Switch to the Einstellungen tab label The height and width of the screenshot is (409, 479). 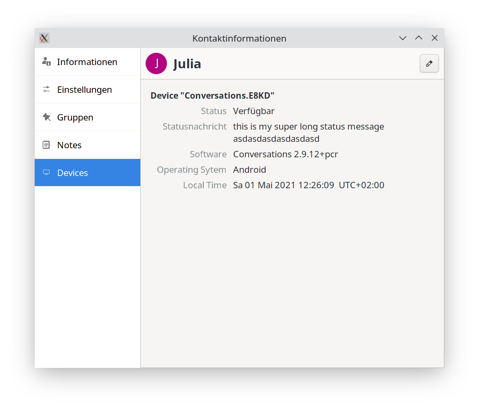click(85, 90)
